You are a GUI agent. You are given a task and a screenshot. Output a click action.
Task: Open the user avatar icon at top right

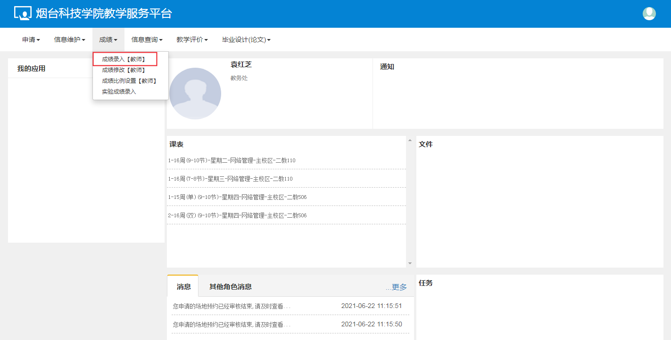point(649,14)
